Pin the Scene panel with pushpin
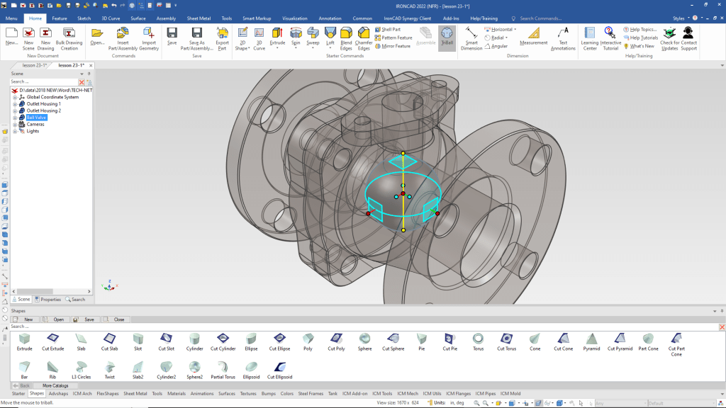Viewport: 726px width, 408px height. coord(89,74)
